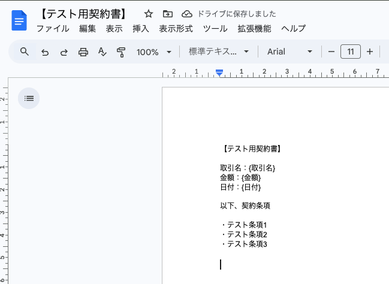Open the Google Docs home icon
This screenshot has height=284, width=389.
[x=19, y=21]
